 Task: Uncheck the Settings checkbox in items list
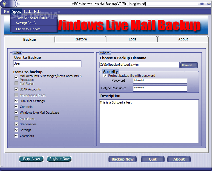(16, 130)
